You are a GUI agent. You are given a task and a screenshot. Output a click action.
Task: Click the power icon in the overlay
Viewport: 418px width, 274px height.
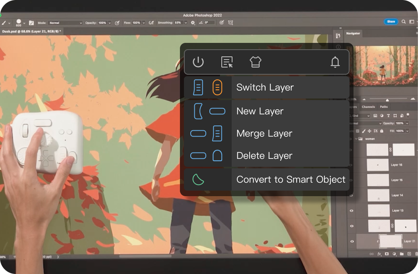tap(198, 62)
